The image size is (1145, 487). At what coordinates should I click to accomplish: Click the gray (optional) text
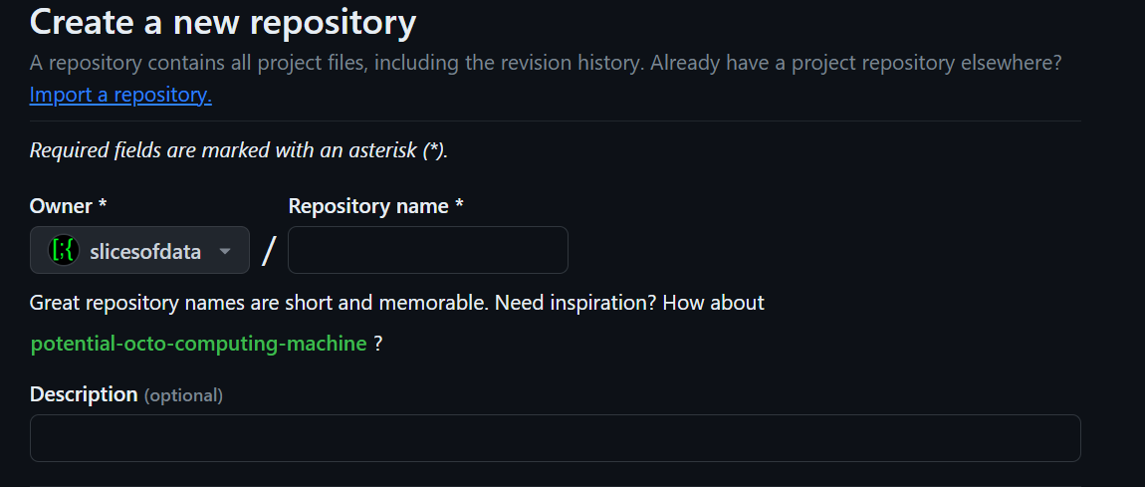[x=183, y=395]
